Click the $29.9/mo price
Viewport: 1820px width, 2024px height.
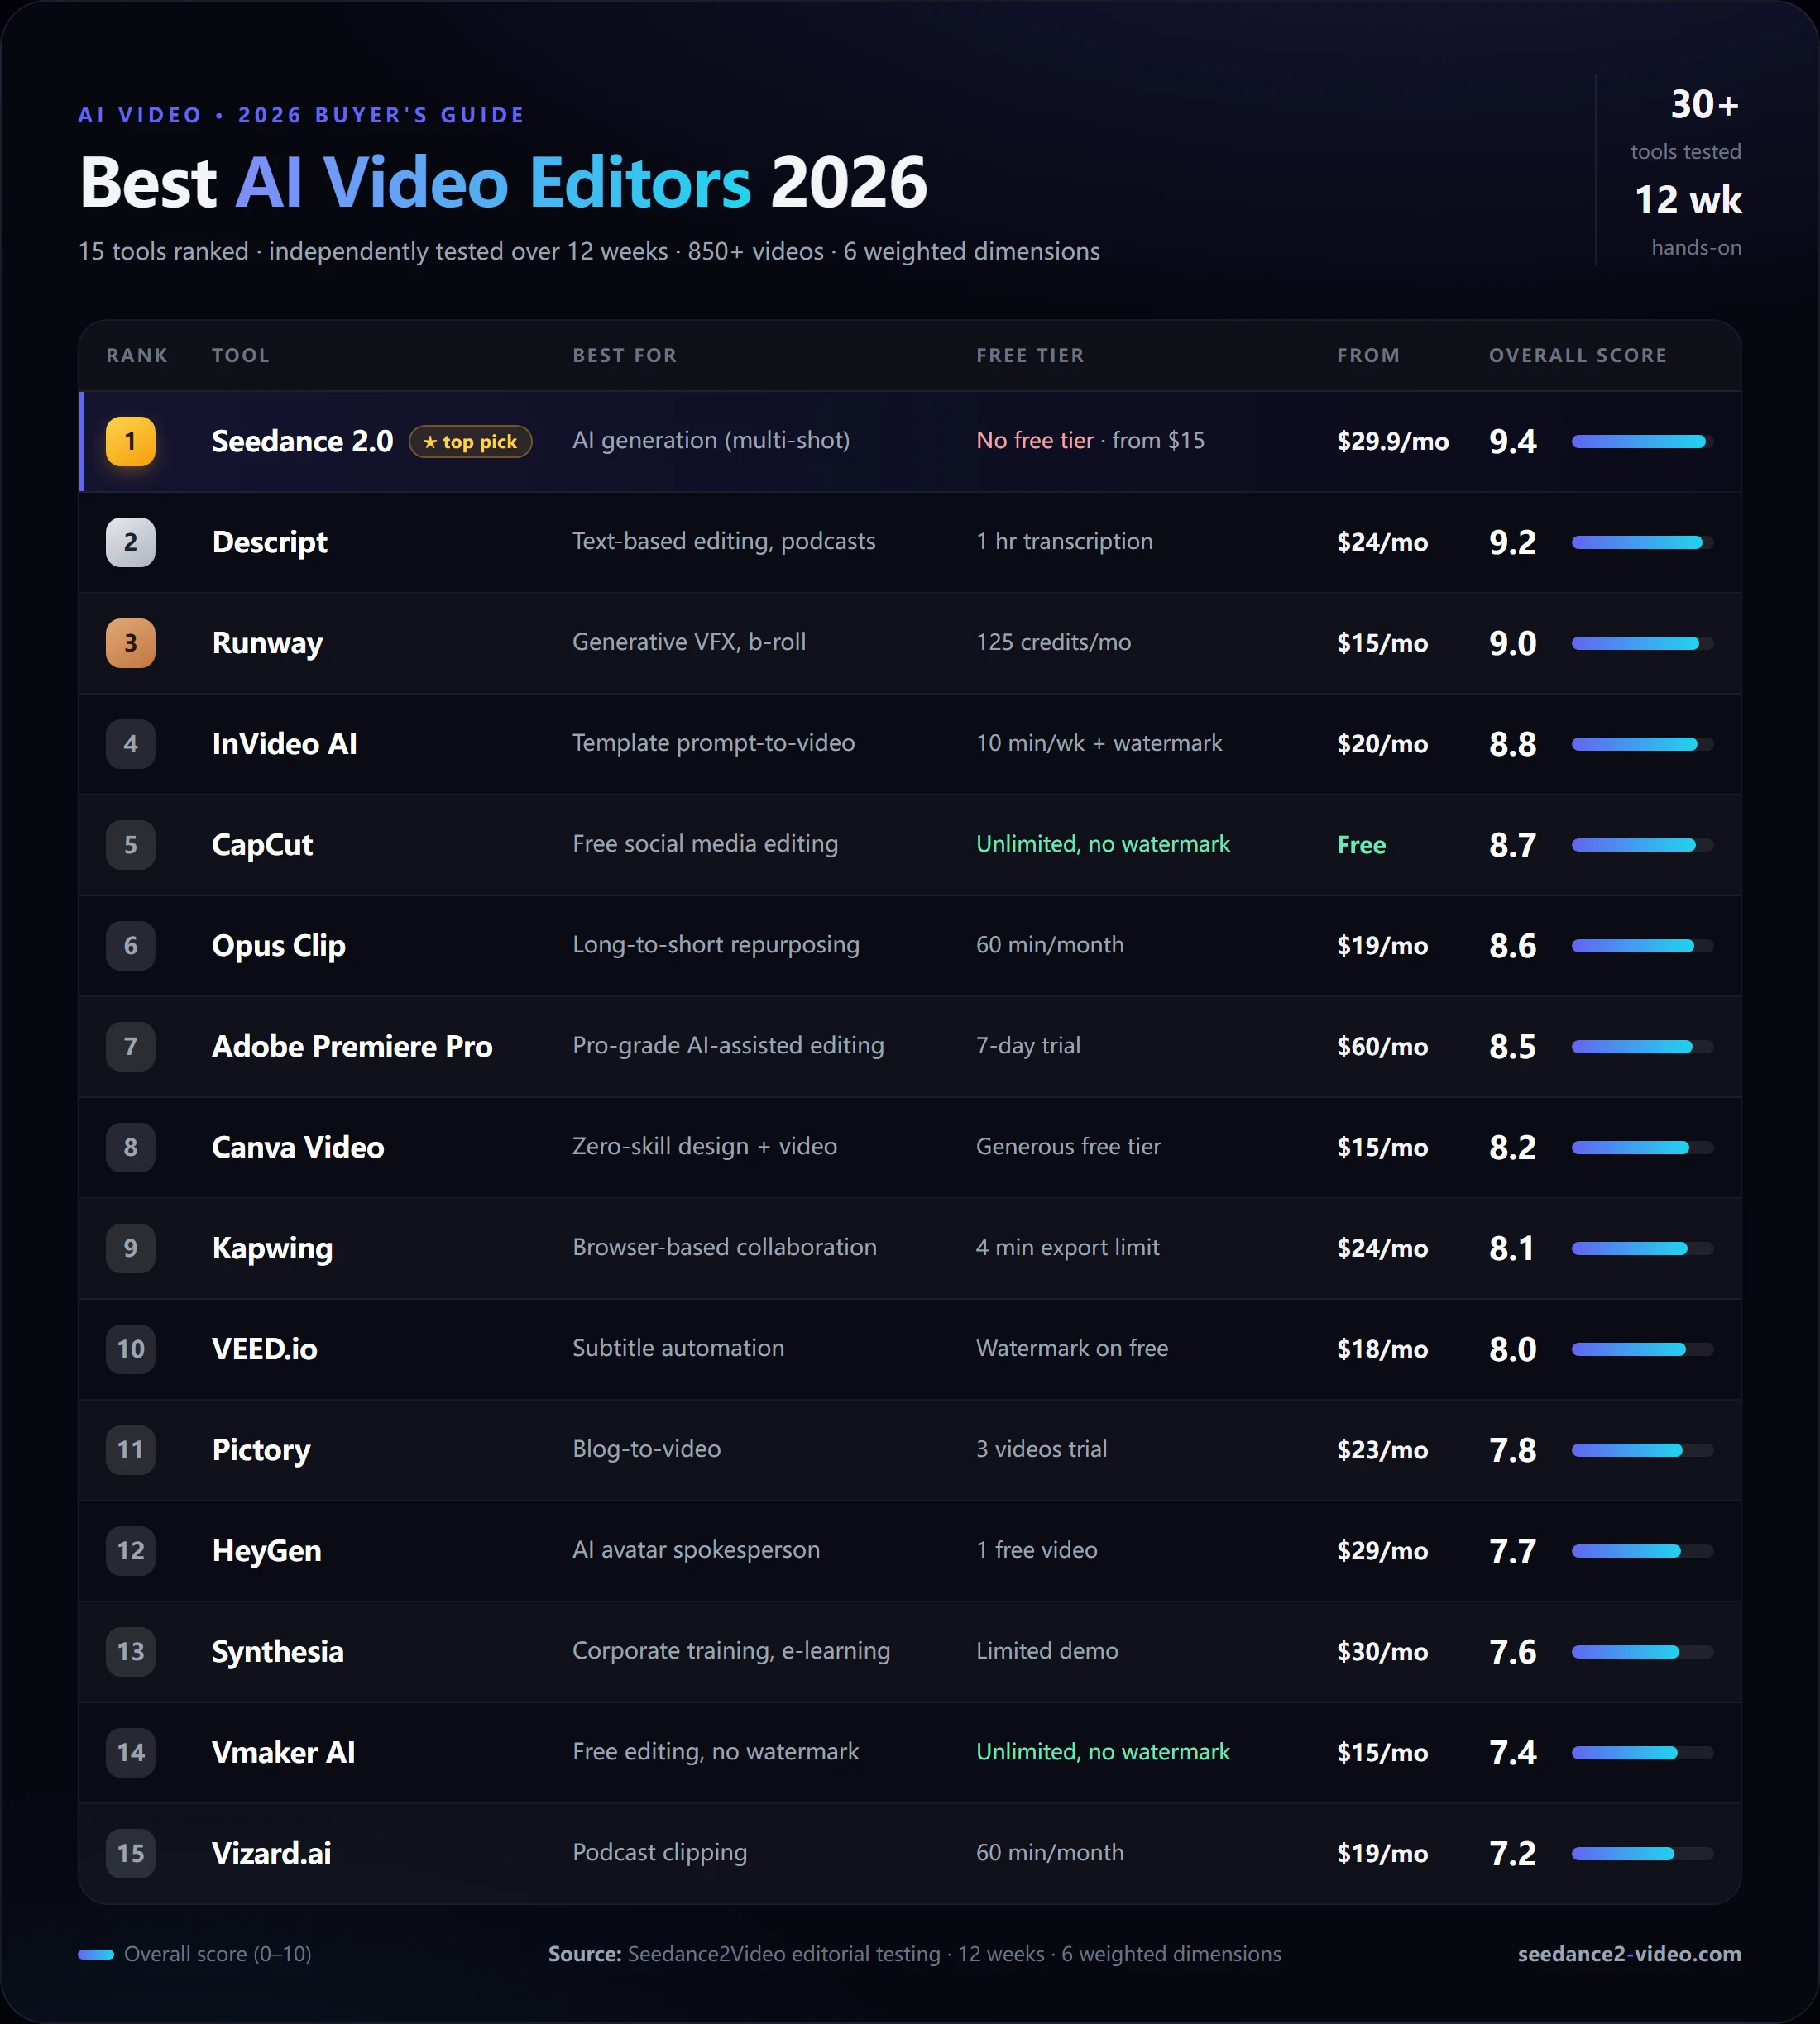click(1393, 442)
